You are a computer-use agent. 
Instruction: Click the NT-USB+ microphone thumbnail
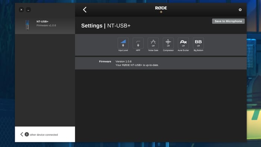tap(27, 25)
